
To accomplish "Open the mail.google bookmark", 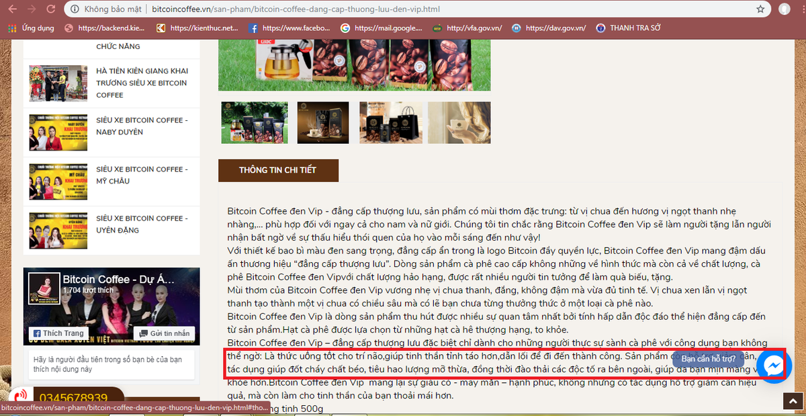I will tap(382, 28).
